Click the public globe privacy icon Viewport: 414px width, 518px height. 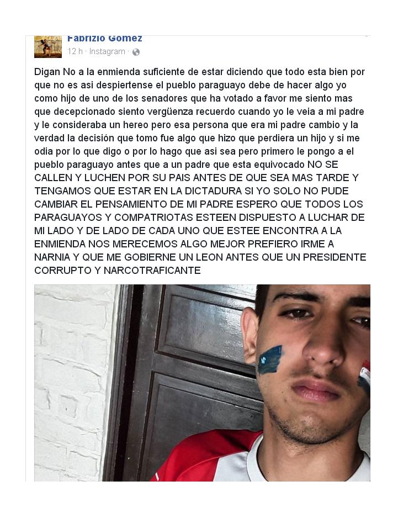[x=136, y=52]
